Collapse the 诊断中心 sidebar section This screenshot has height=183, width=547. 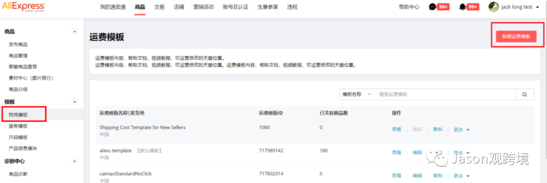74,161
